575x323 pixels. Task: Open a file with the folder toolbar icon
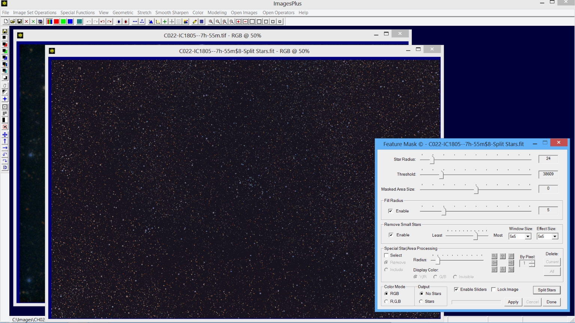13,22
